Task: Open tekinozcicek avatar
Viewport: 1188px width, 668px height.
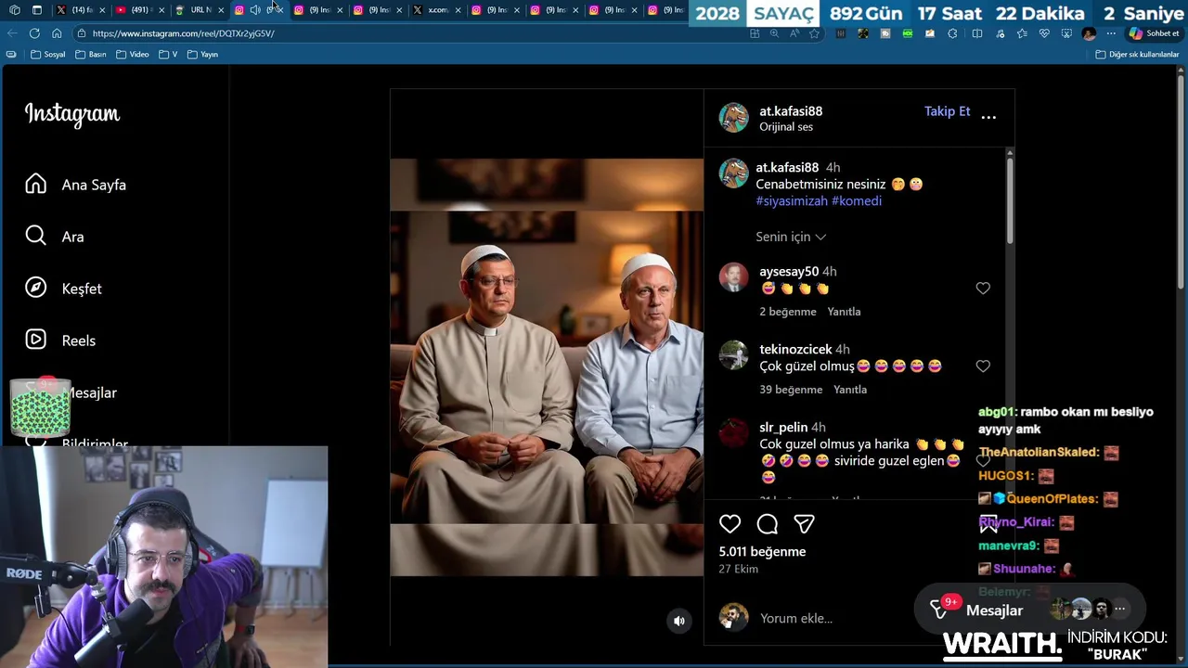Action: [x=733, y=355]
